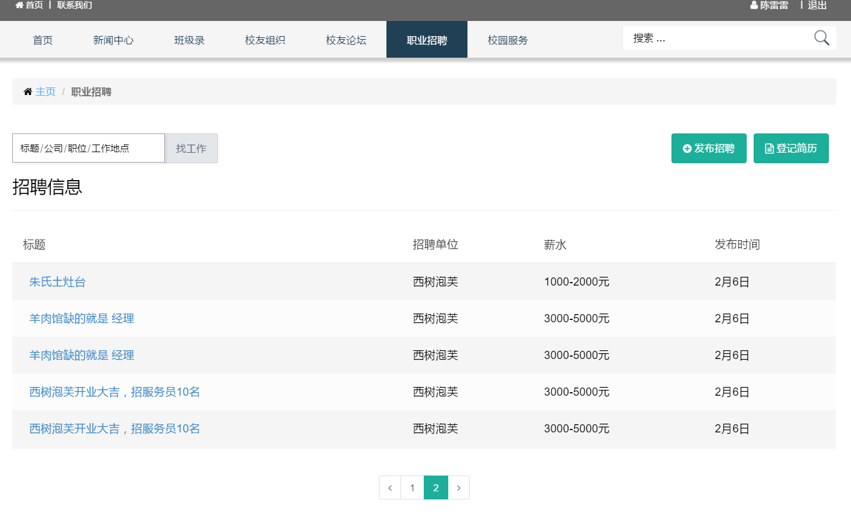Click the breadcrumb home icon
851x514 pixels.
point(27,91)
